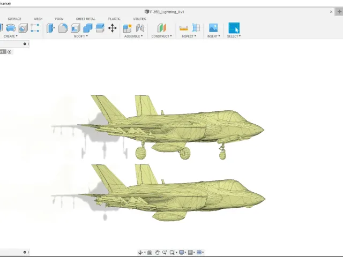
Task: Click the Offset Plane construct icon
Action: [x=162, y=28]
